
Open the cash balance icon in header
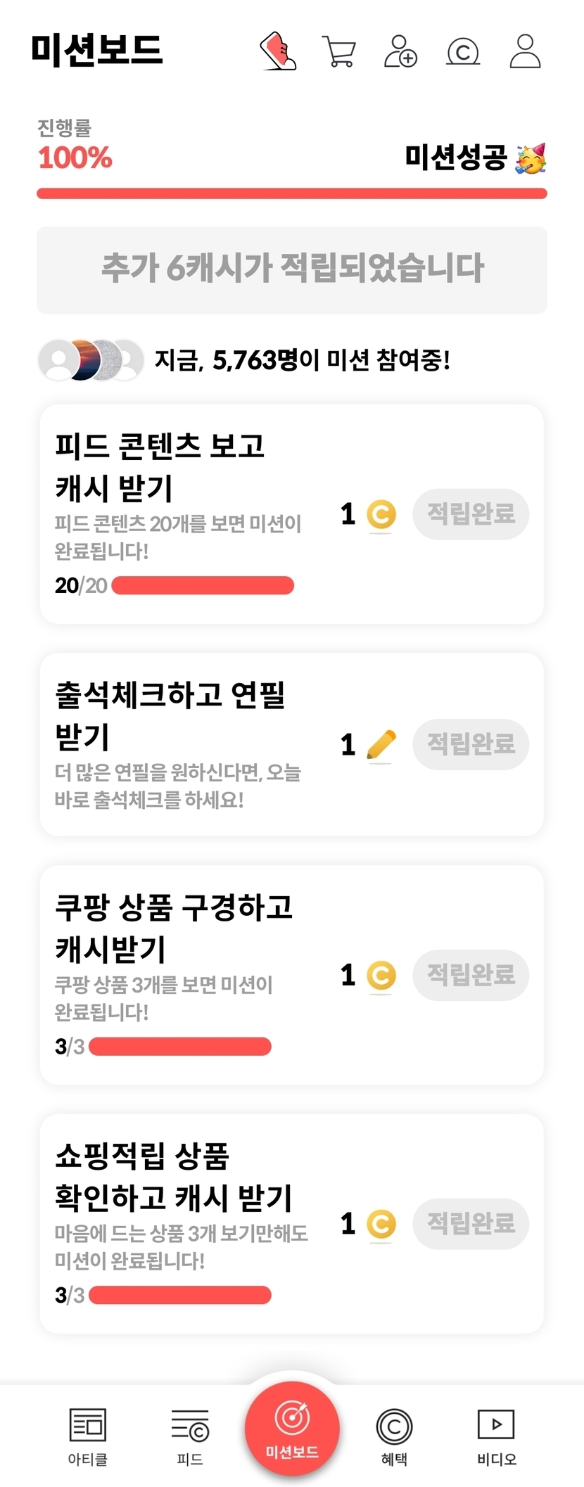[463, 51]
